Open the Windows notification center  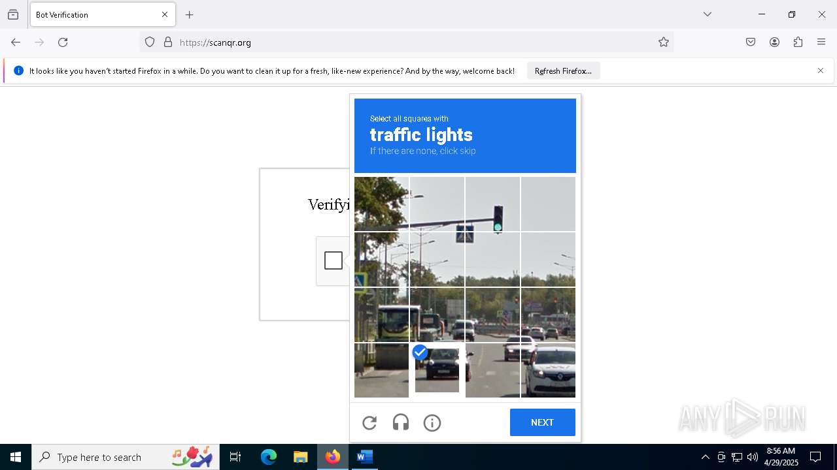tap(815, 457)
